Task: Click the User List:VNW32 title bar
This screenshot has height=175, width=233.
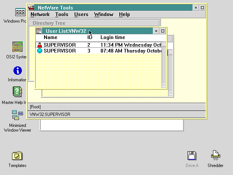Action: coord(97,31)
